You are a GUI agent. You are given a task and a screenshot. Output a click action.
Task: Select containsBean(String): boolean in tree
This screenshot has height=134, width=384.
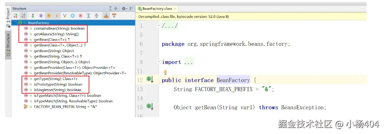point(59,28)
